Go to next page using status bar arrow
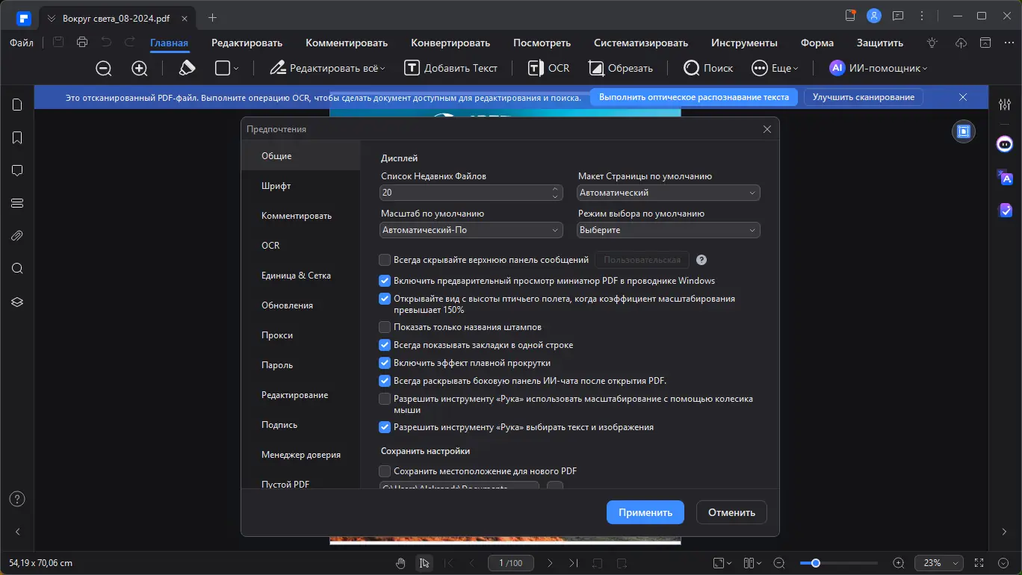The image size is (1022, 575). (551, 563)
